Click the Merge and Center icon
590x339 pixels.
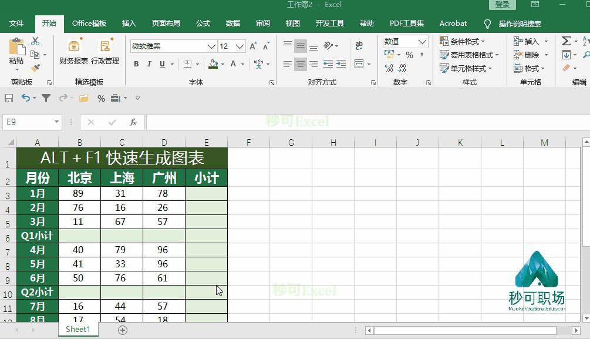pyautogui.click(x=359, y=65)
